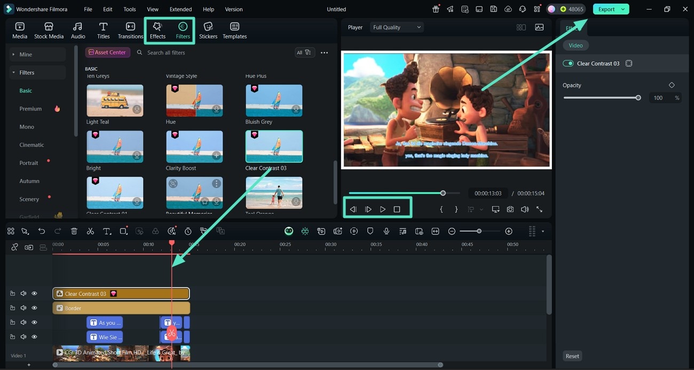This screenshot has height=370, width=694.
Task: Open the video scopes icon in player
Action: 539,27
